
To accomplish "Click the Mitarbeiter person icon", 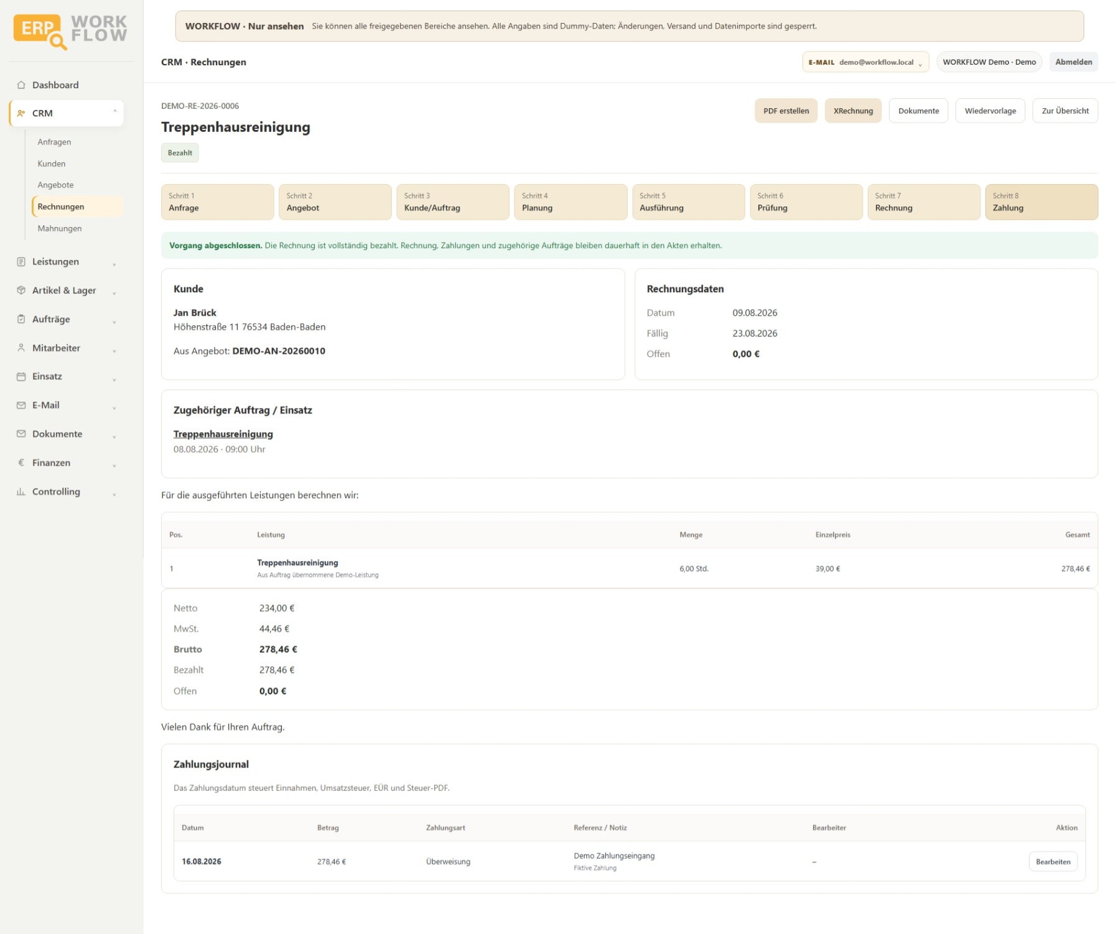I will (21, 348).
